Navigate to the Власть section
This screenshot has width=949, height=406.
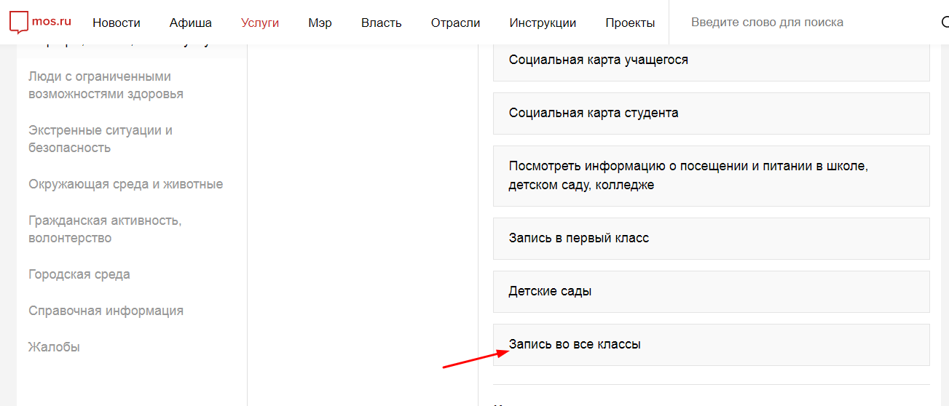click(x=381, y=23)
